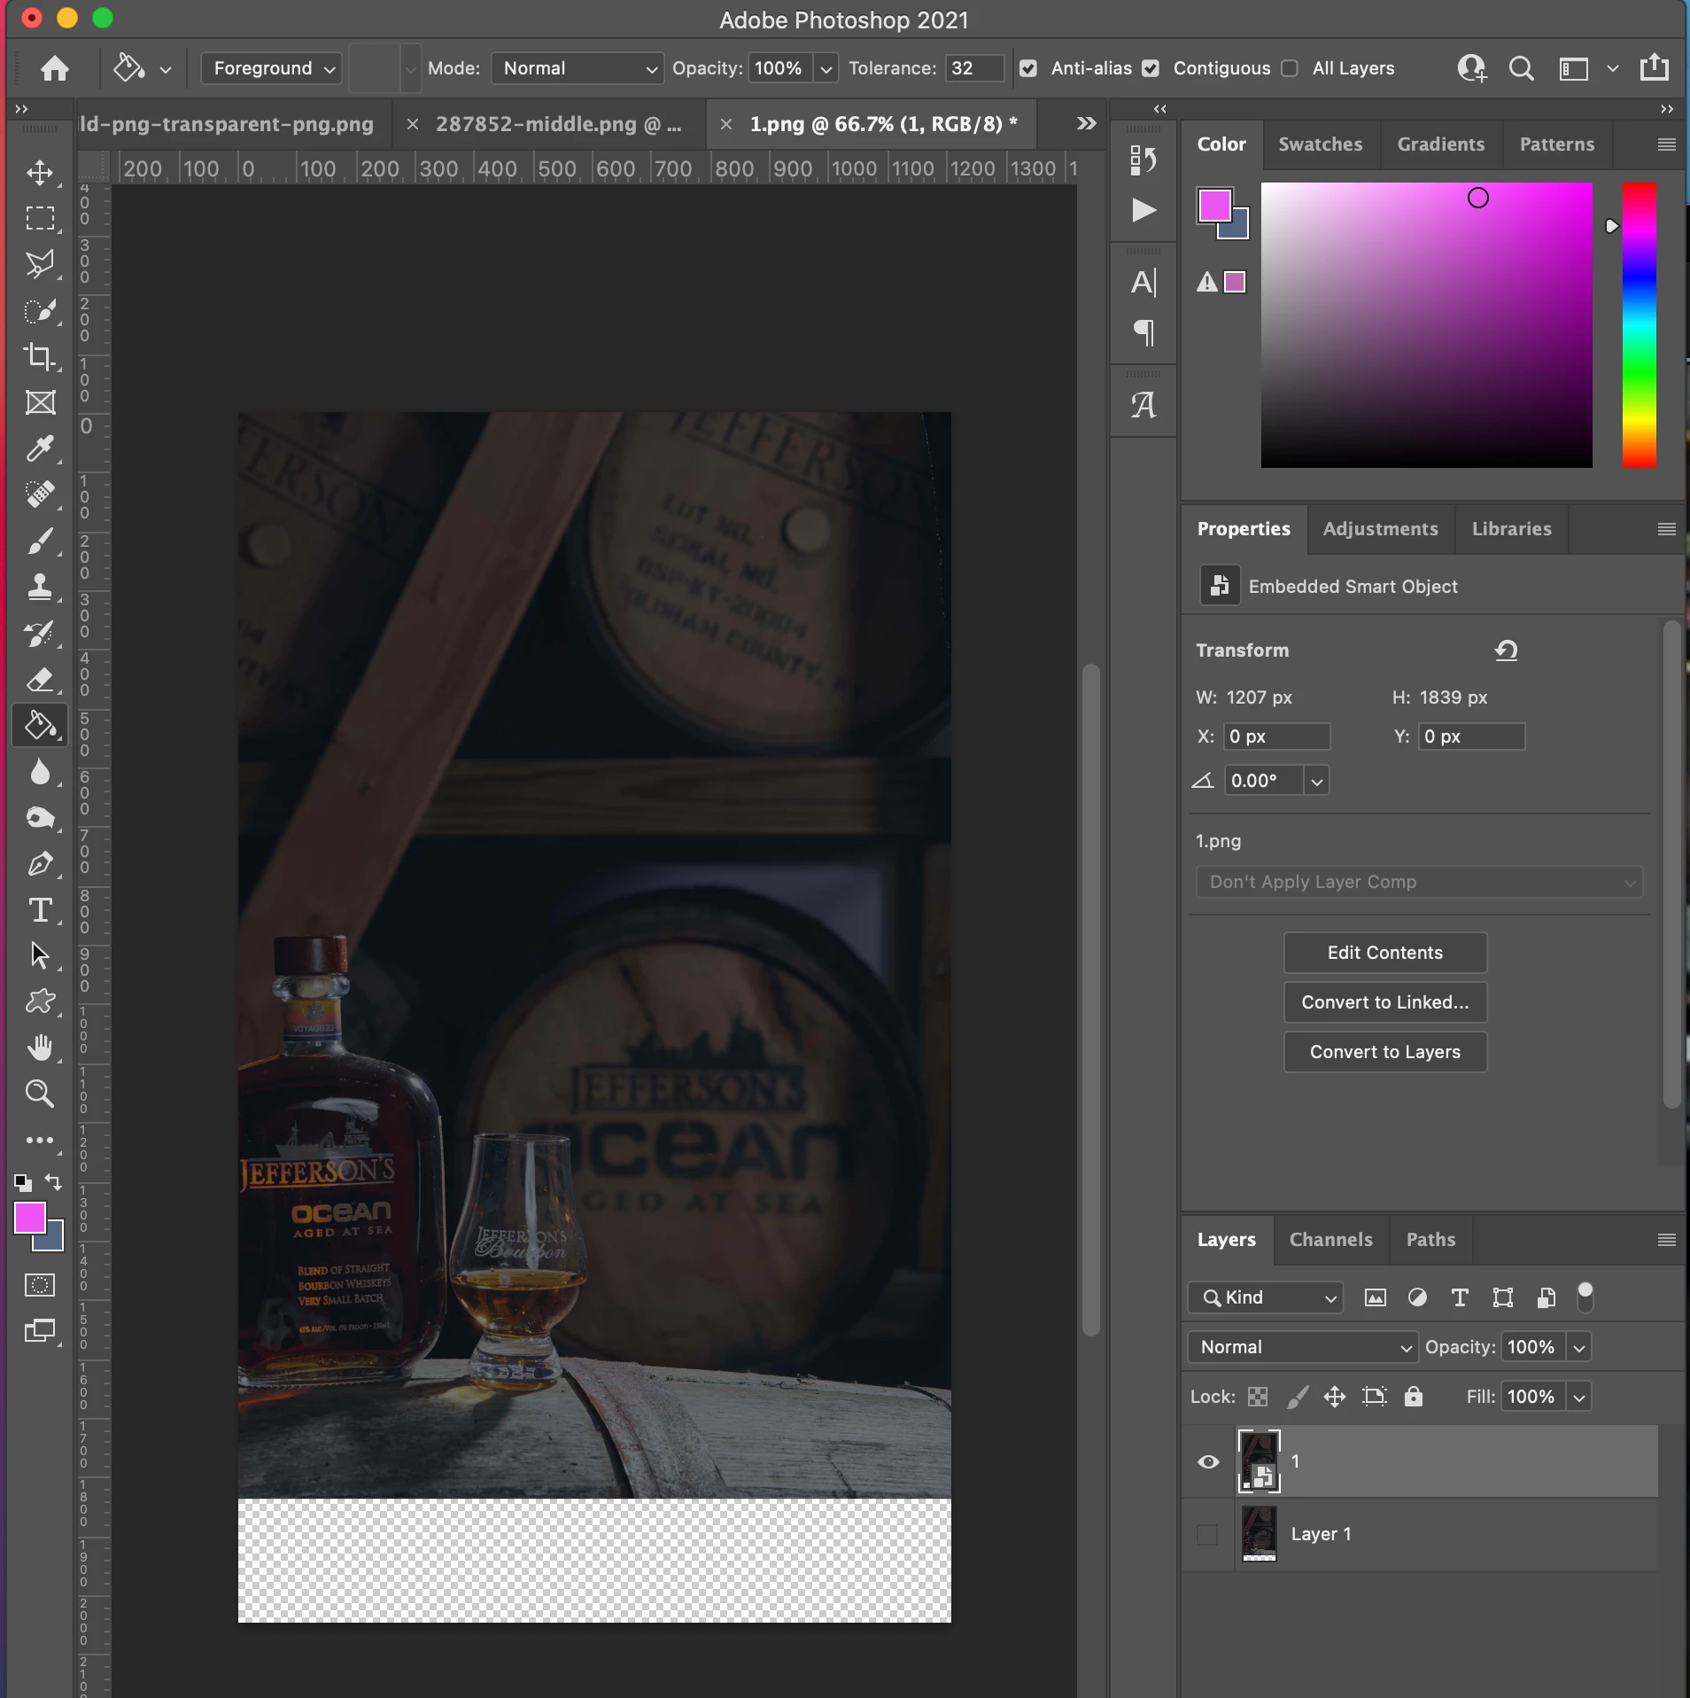Image resolution: width=1690 pixels, height=1698 pixels.
Task: Reset transform in Properties panel
Action: (x=1506, y=650)
